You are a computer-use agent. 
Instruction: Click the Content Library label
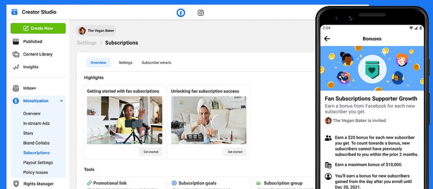tap(38, 54)
